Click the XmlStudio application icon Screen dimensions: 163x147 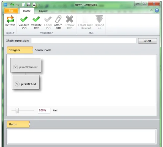click(6, 5)
